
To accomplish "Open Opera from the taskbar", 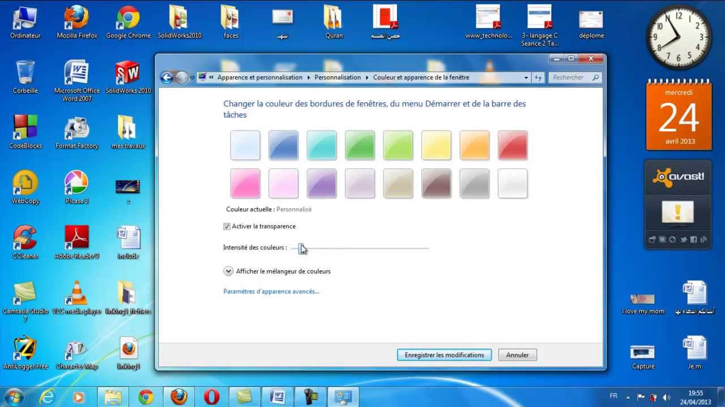I will pos(212,397).
